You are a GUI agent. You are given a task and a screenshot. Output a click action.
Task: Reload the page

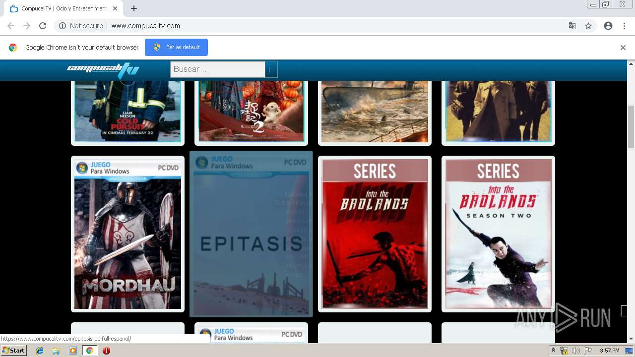click(43, 26)
